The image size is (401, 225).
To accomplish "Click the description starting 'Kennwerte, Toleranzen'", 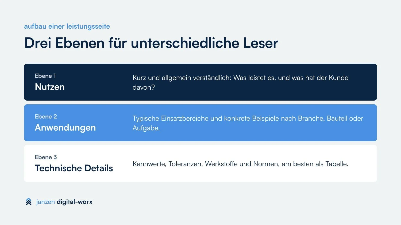I will click(240, 164).
